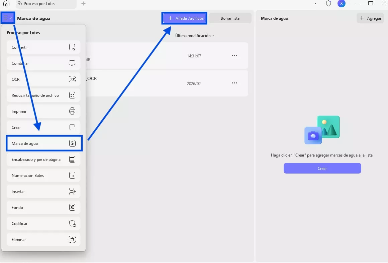
Task: Open more options for 14:31:07 file
Action: tap(234, 55)
